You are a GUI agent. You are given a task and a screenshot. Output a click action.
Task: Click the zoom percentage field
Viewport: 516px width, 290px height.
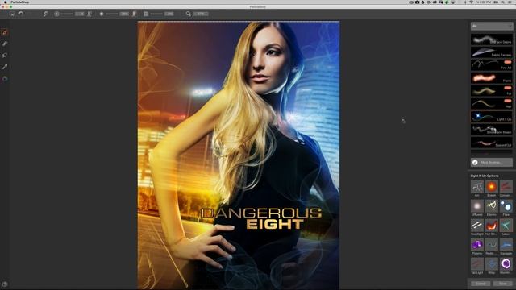[201, 14]
